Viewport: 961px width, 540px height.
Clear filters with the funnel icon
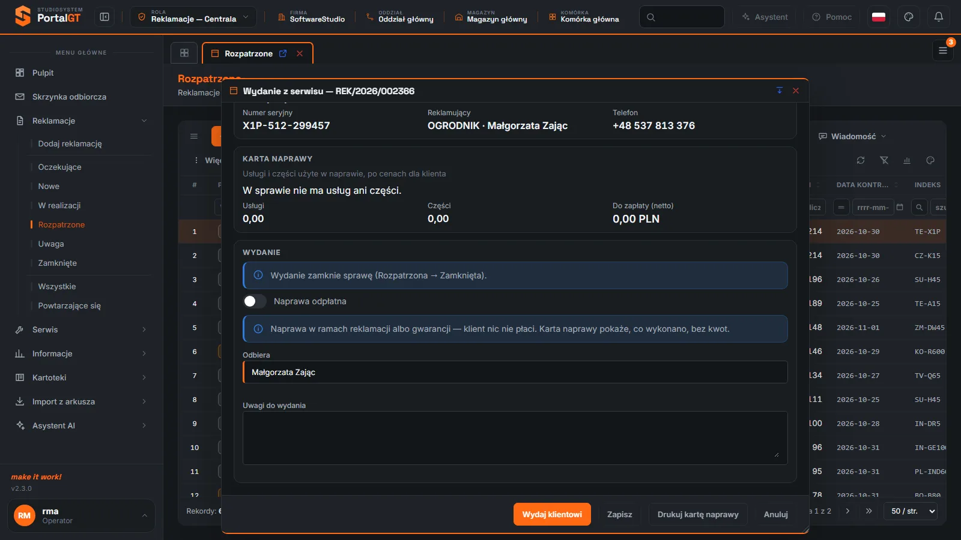click(x=884, y=160)
